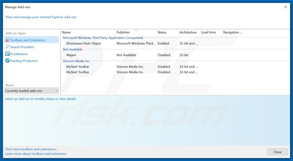Open Find more toolbars and extensions link
Image resolution: width=293 pixels, height=161 pixels.
32,149
